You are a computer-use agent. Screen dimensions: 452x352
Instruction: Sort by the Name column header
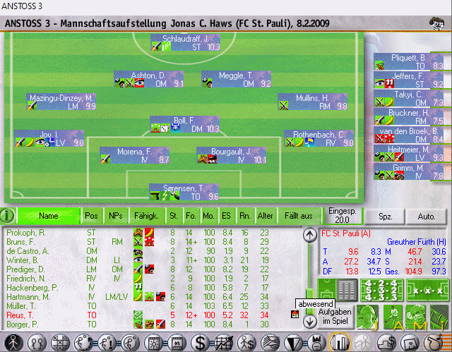pos(49,216)
